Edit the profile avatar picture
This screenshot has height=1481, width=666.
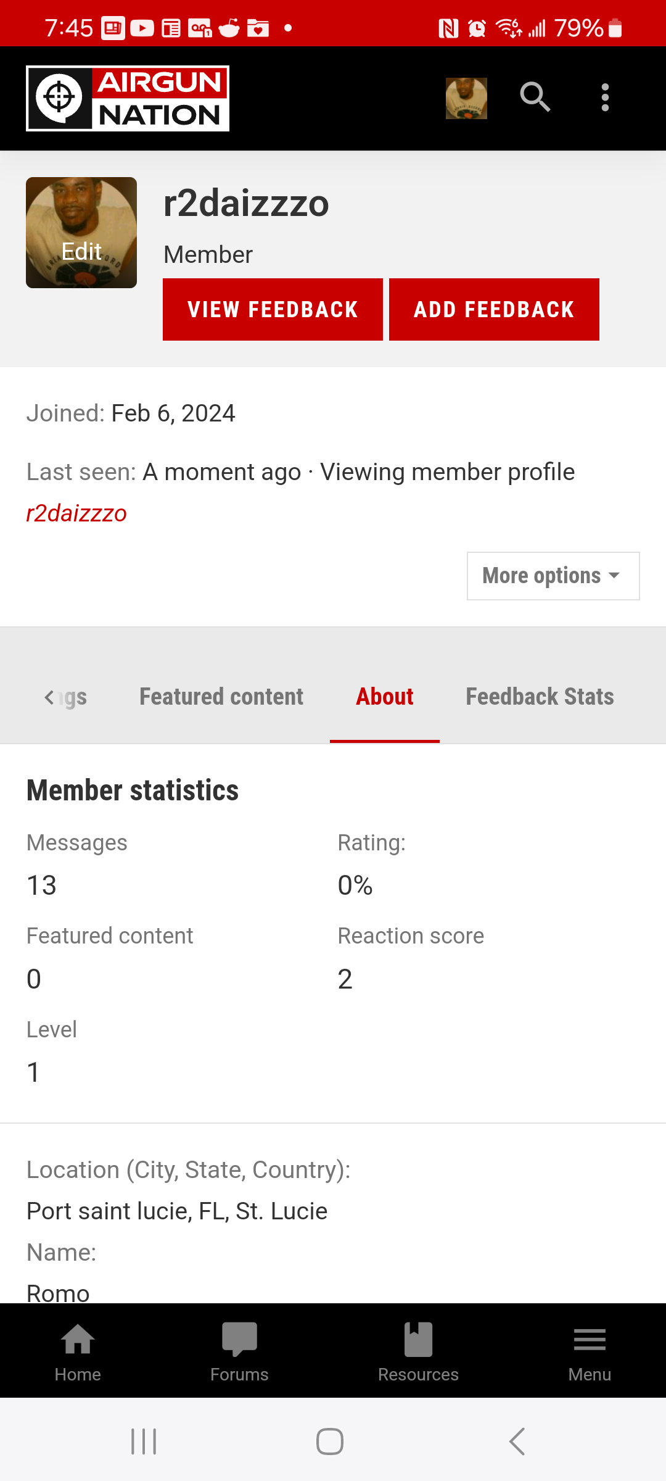coord(81,233)
